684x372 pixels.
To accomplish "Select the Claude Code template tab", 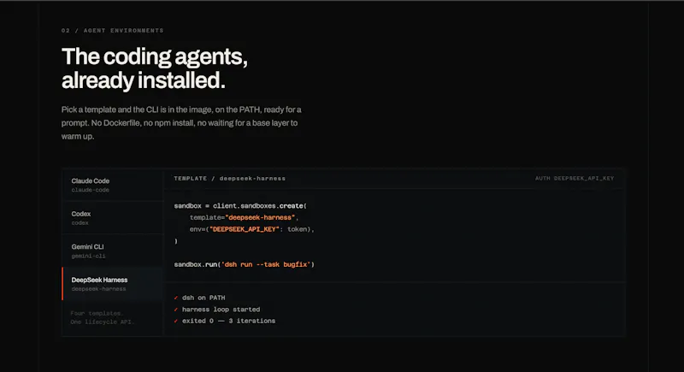I will click(x=113, y=185).
